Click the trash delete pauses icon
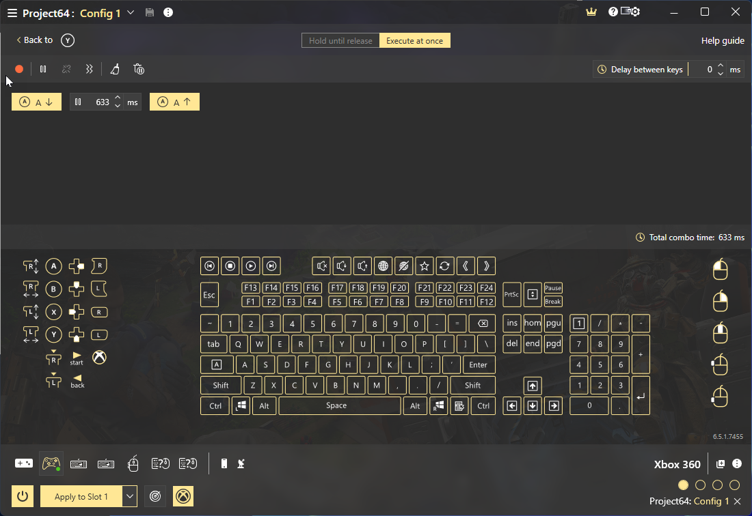This screenshot has width=752, height=516. point(139,69)
